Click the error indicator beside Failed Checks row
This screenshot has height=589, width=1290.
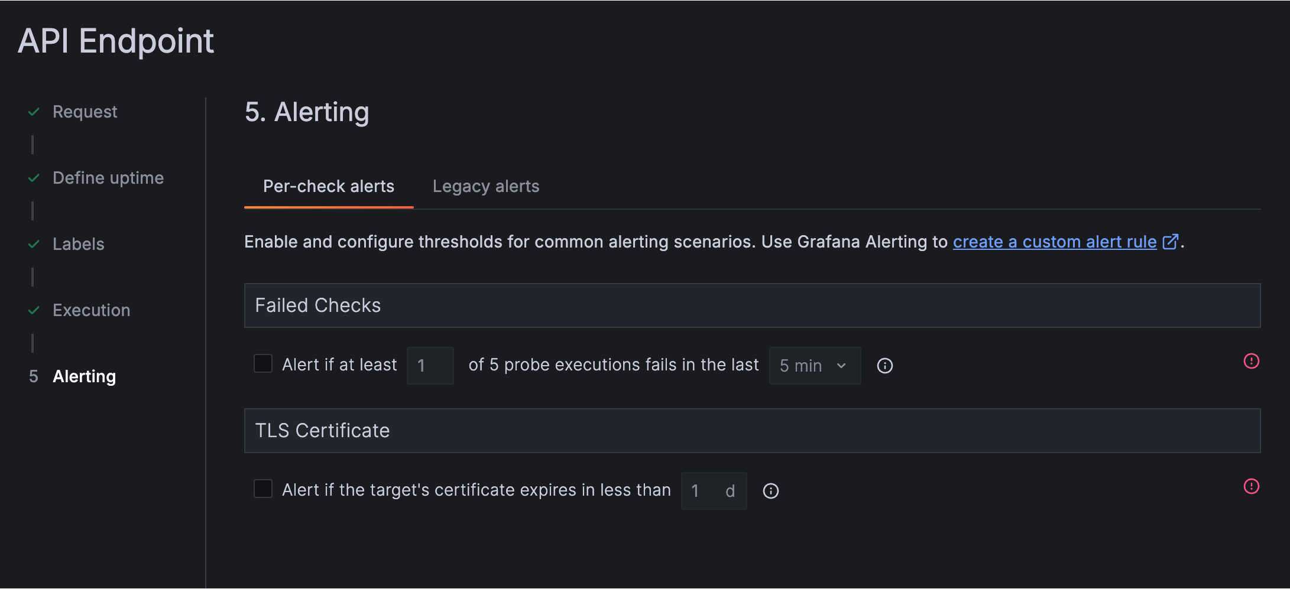click(x=1252, y=361)
